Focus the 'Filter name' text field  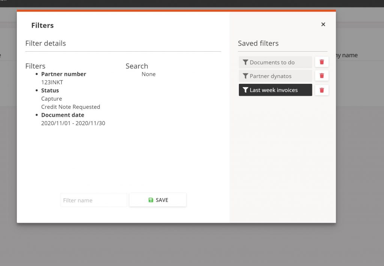94,200
